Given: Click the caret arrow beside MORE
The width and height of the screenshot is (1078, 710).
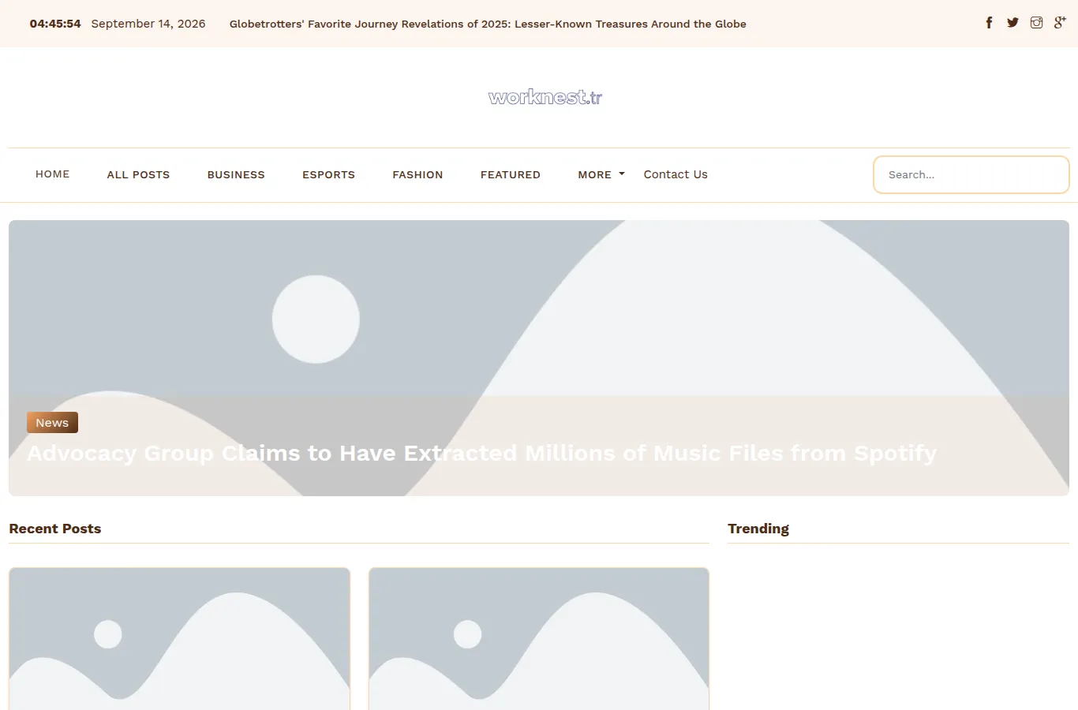Looking at the screenshot, I should click(x=622, y=174).
